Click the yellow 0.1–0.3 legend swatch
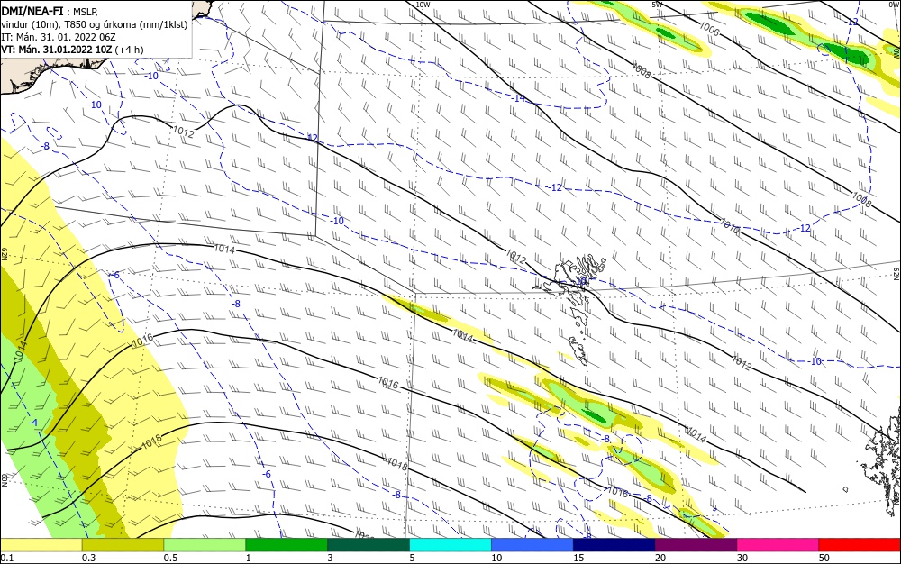This screenshot has height=564, width=901. point(41,545)
